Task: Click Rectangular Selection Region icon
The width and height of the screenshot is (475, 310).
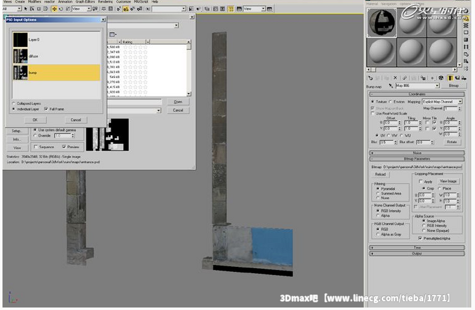Action: click(x=39, y=9)
